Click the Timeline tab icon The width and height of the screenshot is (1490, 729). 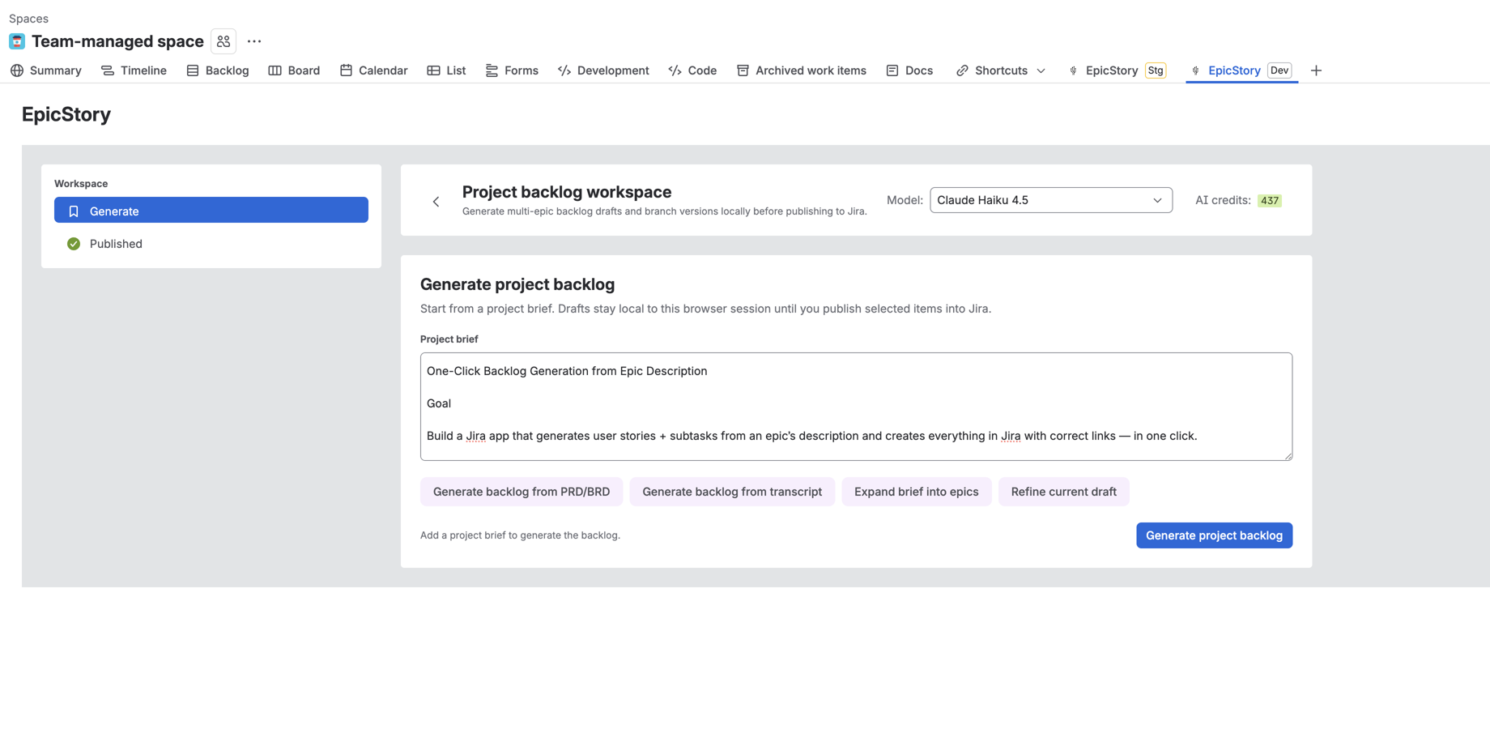108,70
